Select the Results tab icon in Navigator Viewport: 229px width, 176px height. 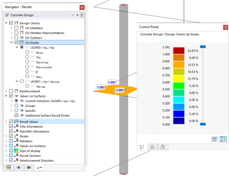click(39, 168)
